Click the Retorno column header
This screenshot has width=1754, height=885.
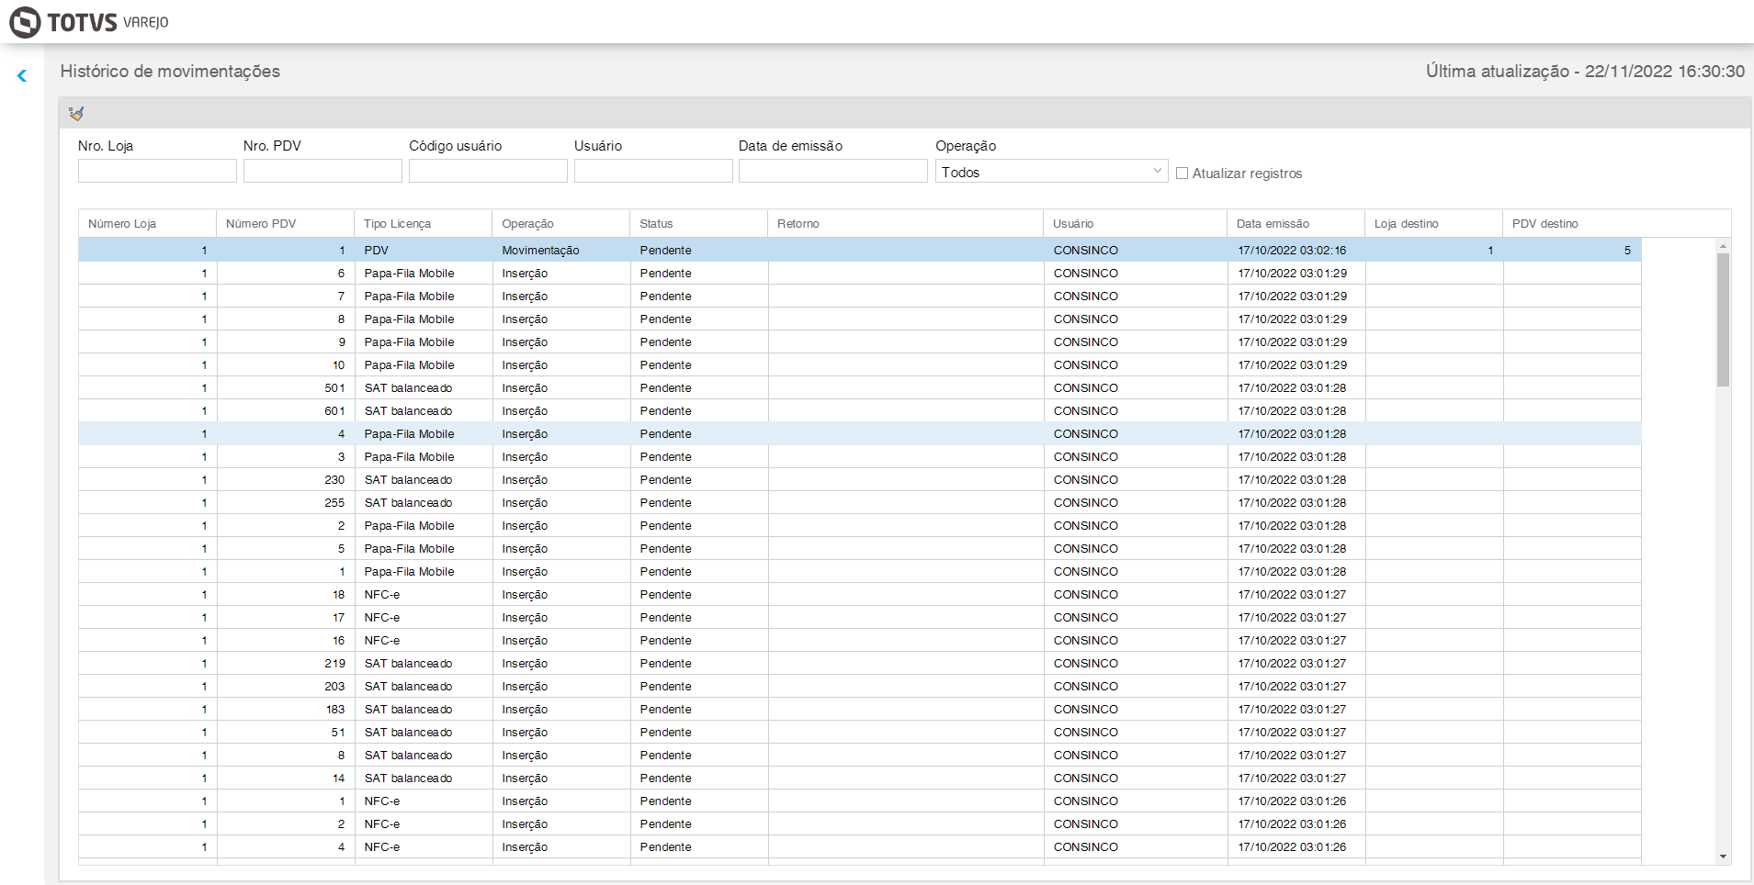tap(905, 224)
